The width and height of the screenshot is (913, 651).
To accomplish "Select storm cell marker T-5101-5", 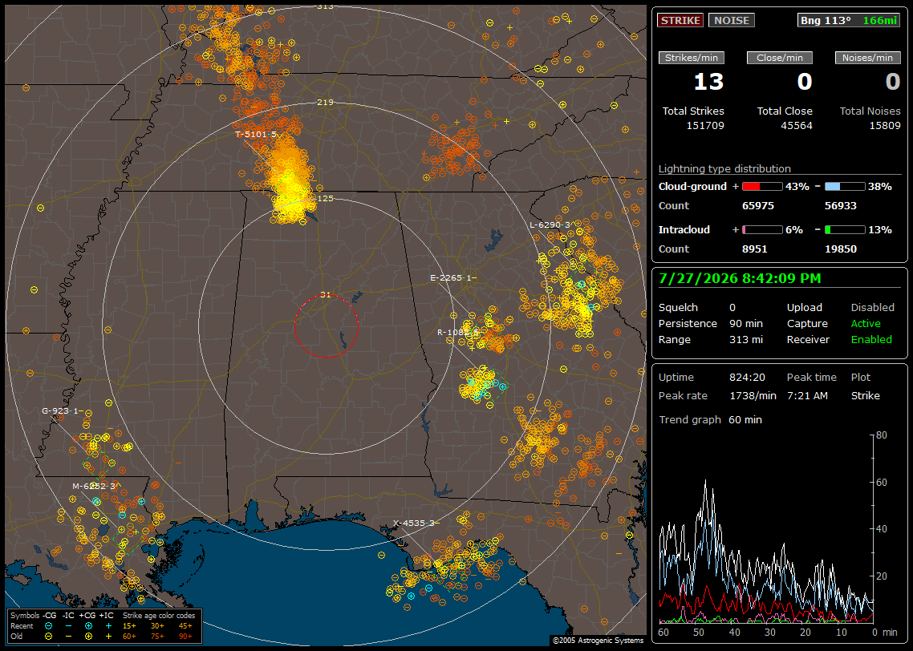I will click(x=256, y=135).
